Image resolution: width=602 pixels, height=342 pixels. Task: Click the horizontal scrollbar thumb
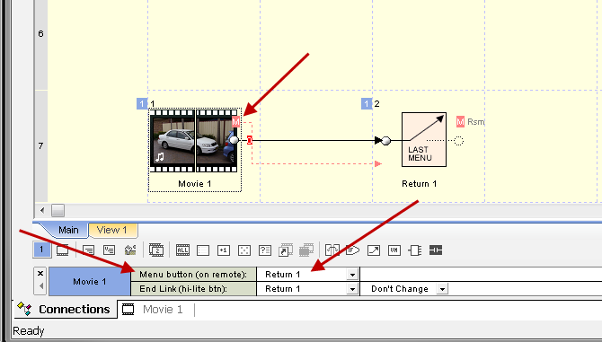pos(58,210)
